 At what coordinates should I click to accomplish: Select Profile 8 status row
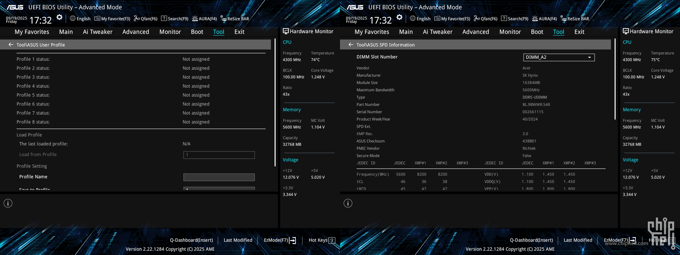tap(141, 122)
